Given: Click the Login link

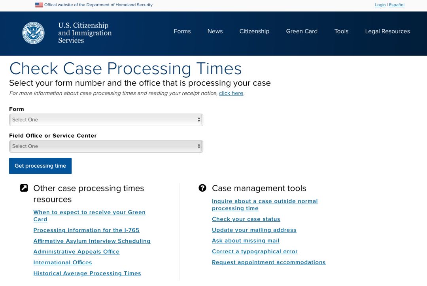Looking at the screenshot, I should [x=380, y=5].
